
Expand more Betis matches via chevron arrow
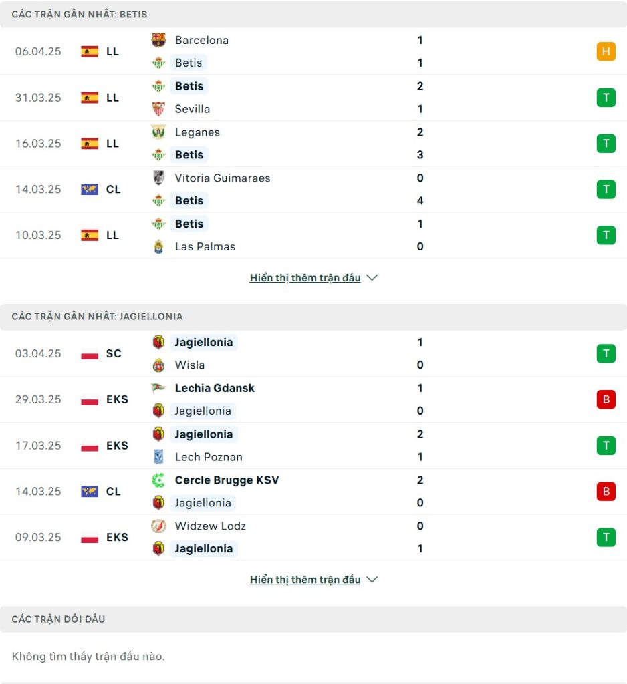(x=372, y=277)
